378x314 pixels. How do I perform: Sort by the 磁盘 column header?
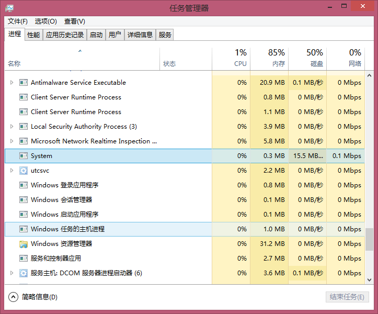307,59
